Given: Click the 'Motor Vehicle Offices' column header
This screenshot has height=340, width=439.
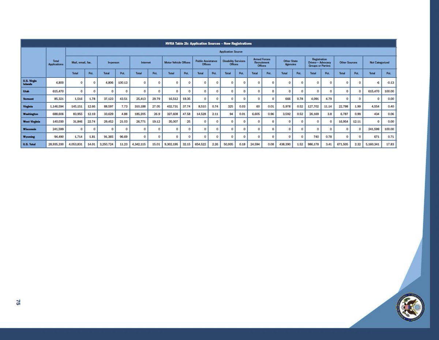Looking at the screenshot, I should click(177, 63).
